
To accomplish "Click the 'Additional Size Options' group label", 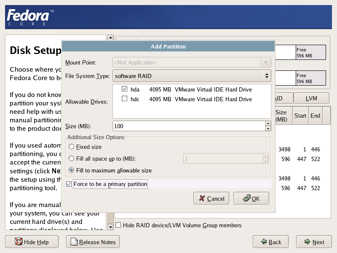I will click(96, 137).
